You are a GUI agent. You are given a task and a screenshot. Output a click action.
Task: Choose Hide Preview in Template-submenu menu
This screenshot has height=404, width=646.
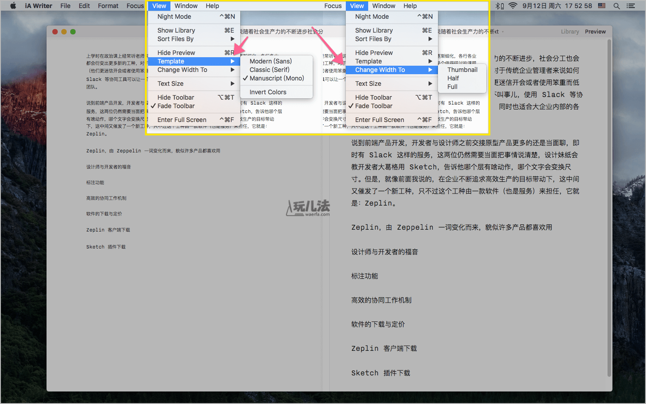point(193,53)
